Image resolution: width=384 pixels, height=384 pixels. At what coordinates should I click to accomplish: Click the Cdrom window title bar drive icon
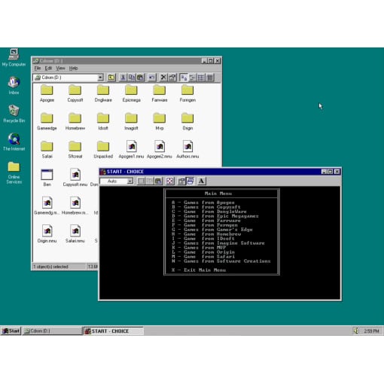click(36, 61)
